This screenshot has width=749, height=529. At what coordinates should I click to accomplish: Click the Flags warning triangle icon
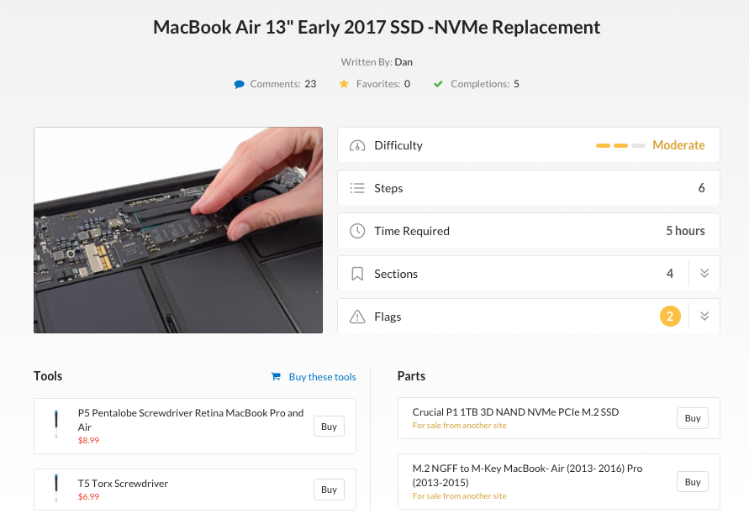357,317
